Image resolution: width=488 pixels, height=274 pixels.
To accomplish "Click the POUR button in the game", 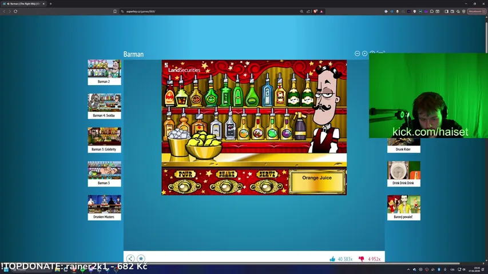I will [185, 187].
